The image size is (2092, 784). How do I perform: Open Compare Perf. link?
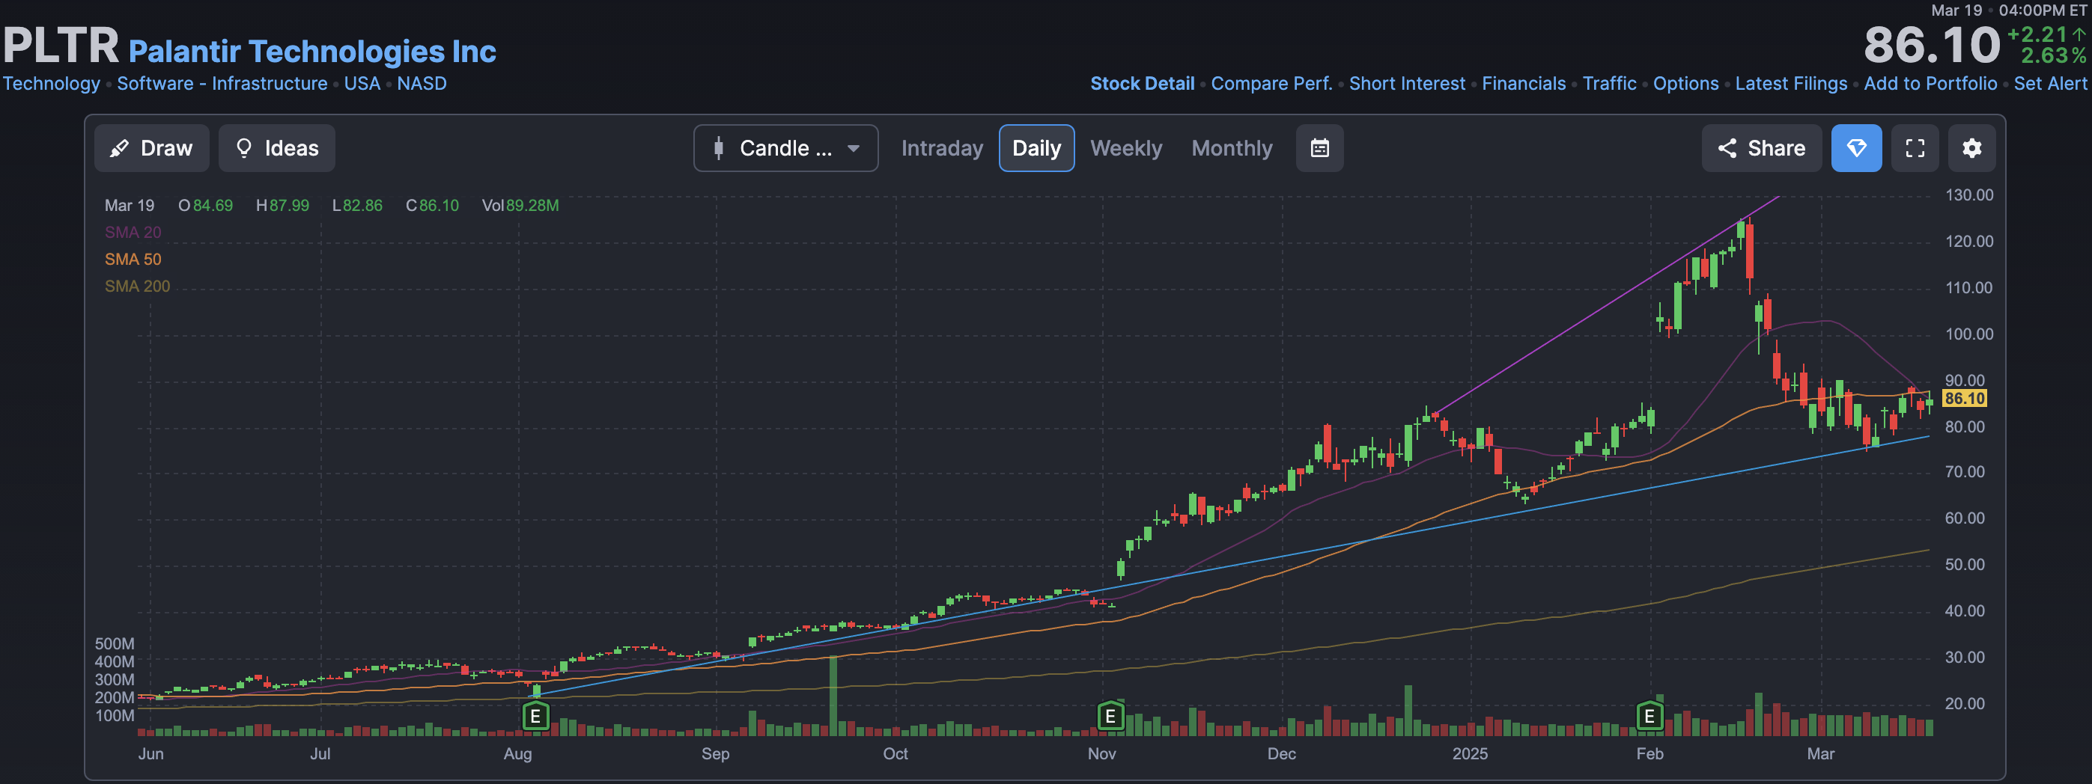tap(1272, 84)
